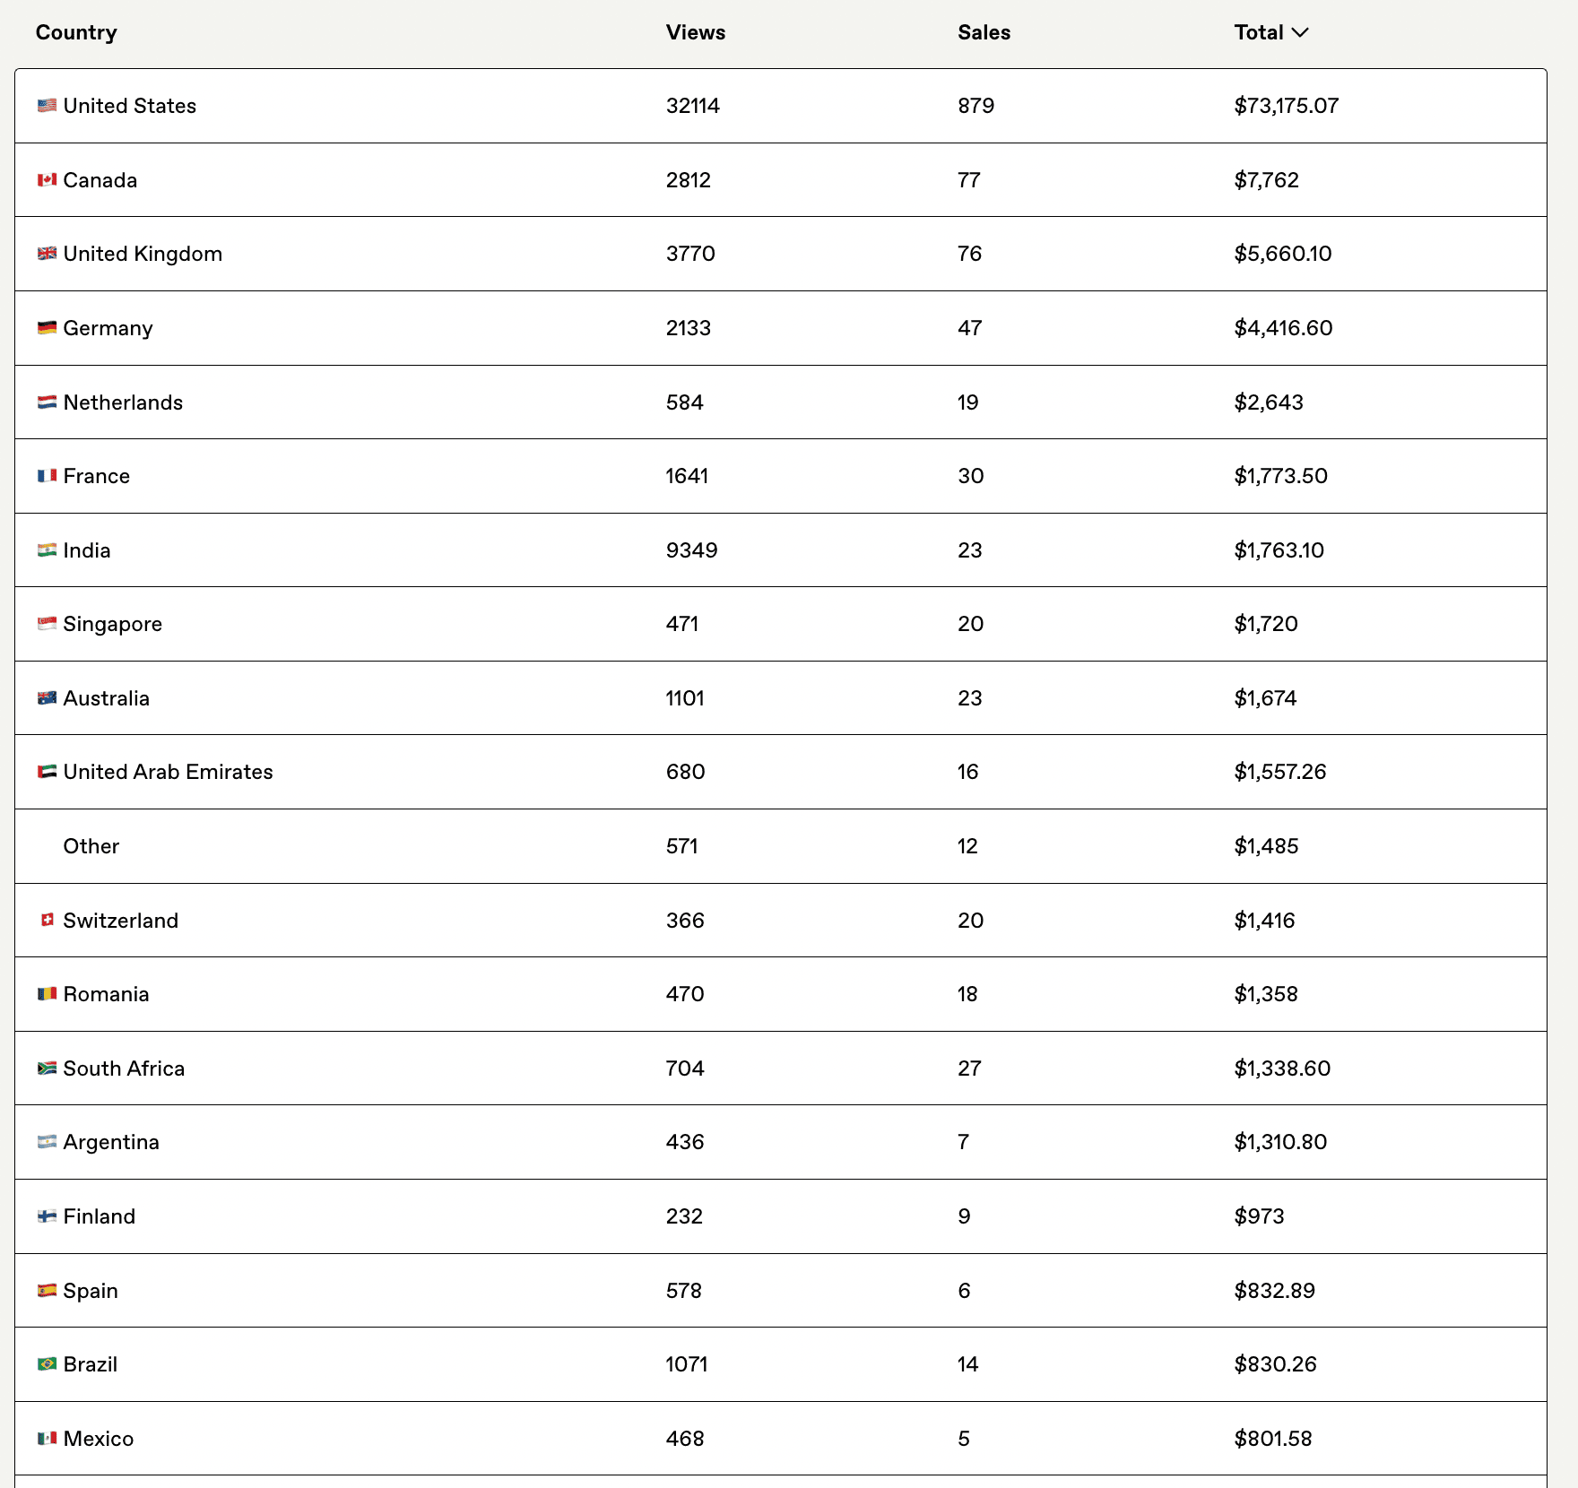Sort table by Country column header
1578x1488 pixels.
[76, 33]
